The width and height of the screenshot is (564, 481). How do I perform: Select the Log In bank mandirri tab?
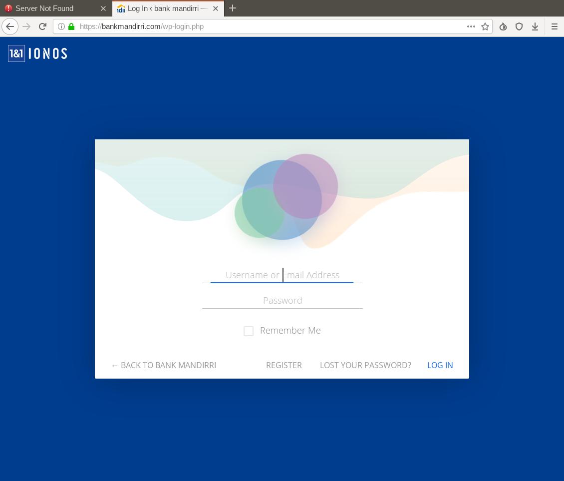pos(168,8)
